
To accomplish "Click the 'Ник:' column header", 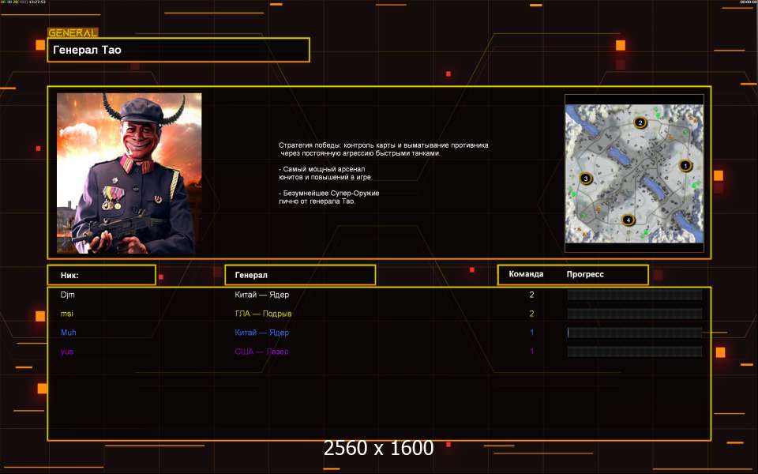I will click(102, 275).
